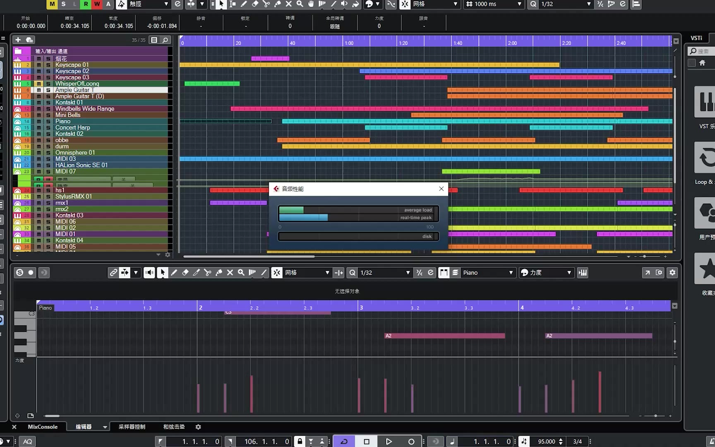Click the transport Record button
The image size is (715, 447).
pyautogui.click(x=411, y=441)
